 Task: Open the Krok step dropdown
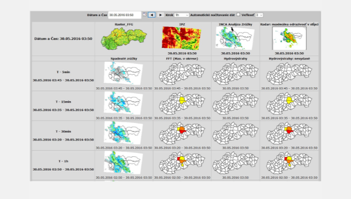click(181, 15)
